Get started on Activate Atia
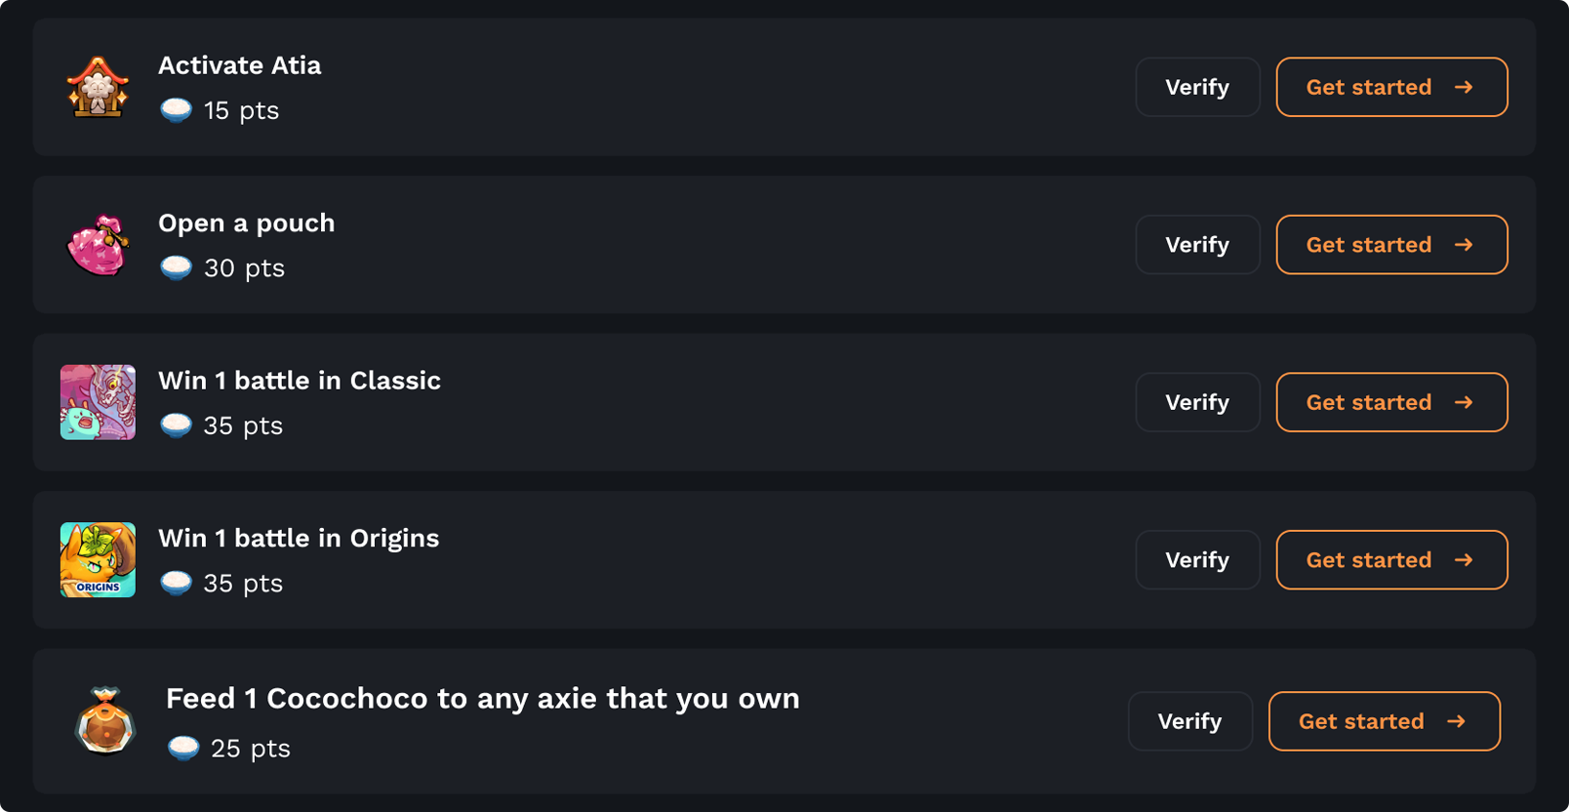This screenshot has width=1569, height=812. coord(1391,87)
